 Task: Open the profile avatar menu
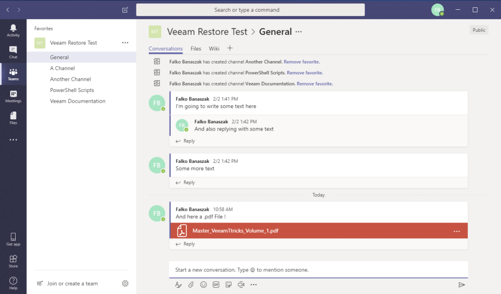(437, 10)
